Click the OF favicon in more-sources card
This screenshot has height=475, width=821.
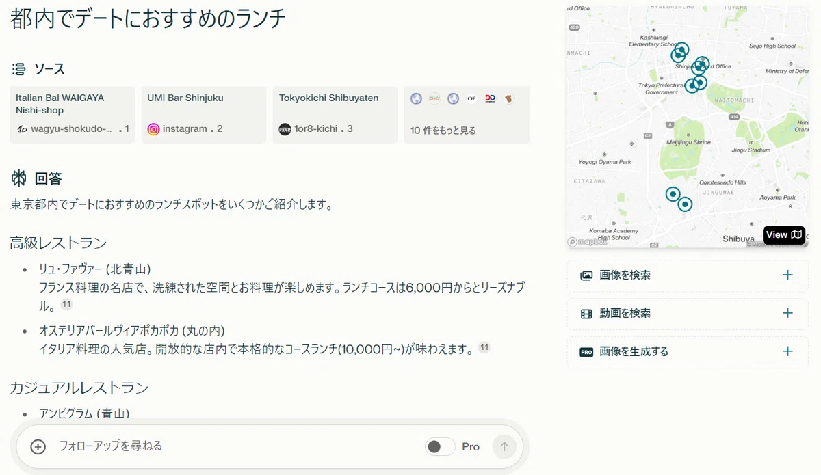pos(471,98)
